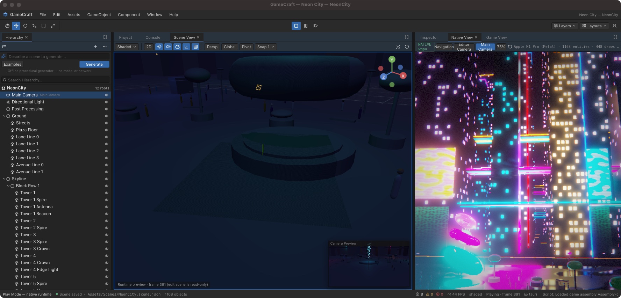Select the Rotate tool
Image resolution: width=621 pixels, height=298 pixels.
click(25, 26)
